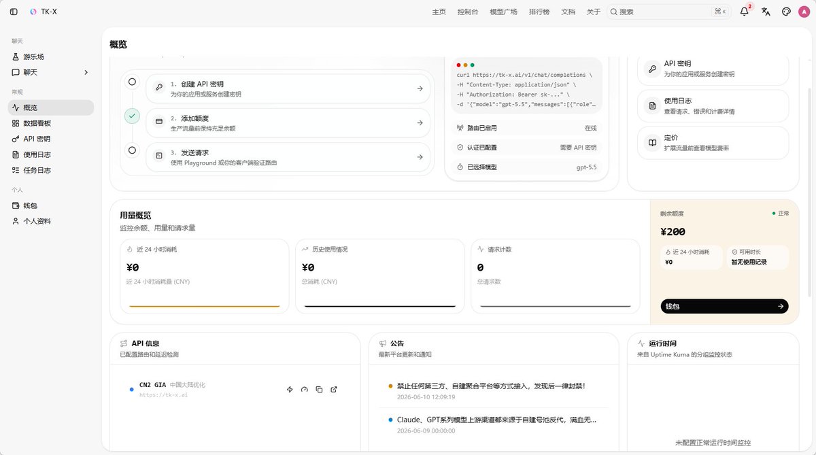
Task: Click the key icon in API 密钥 card
Action: click(x=652, y=69)
